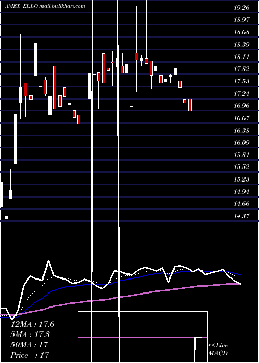Click the 15.23 price axis label
Image resolution: width=259 pixels, height=363 pixels.
click(x=241, y=179)
